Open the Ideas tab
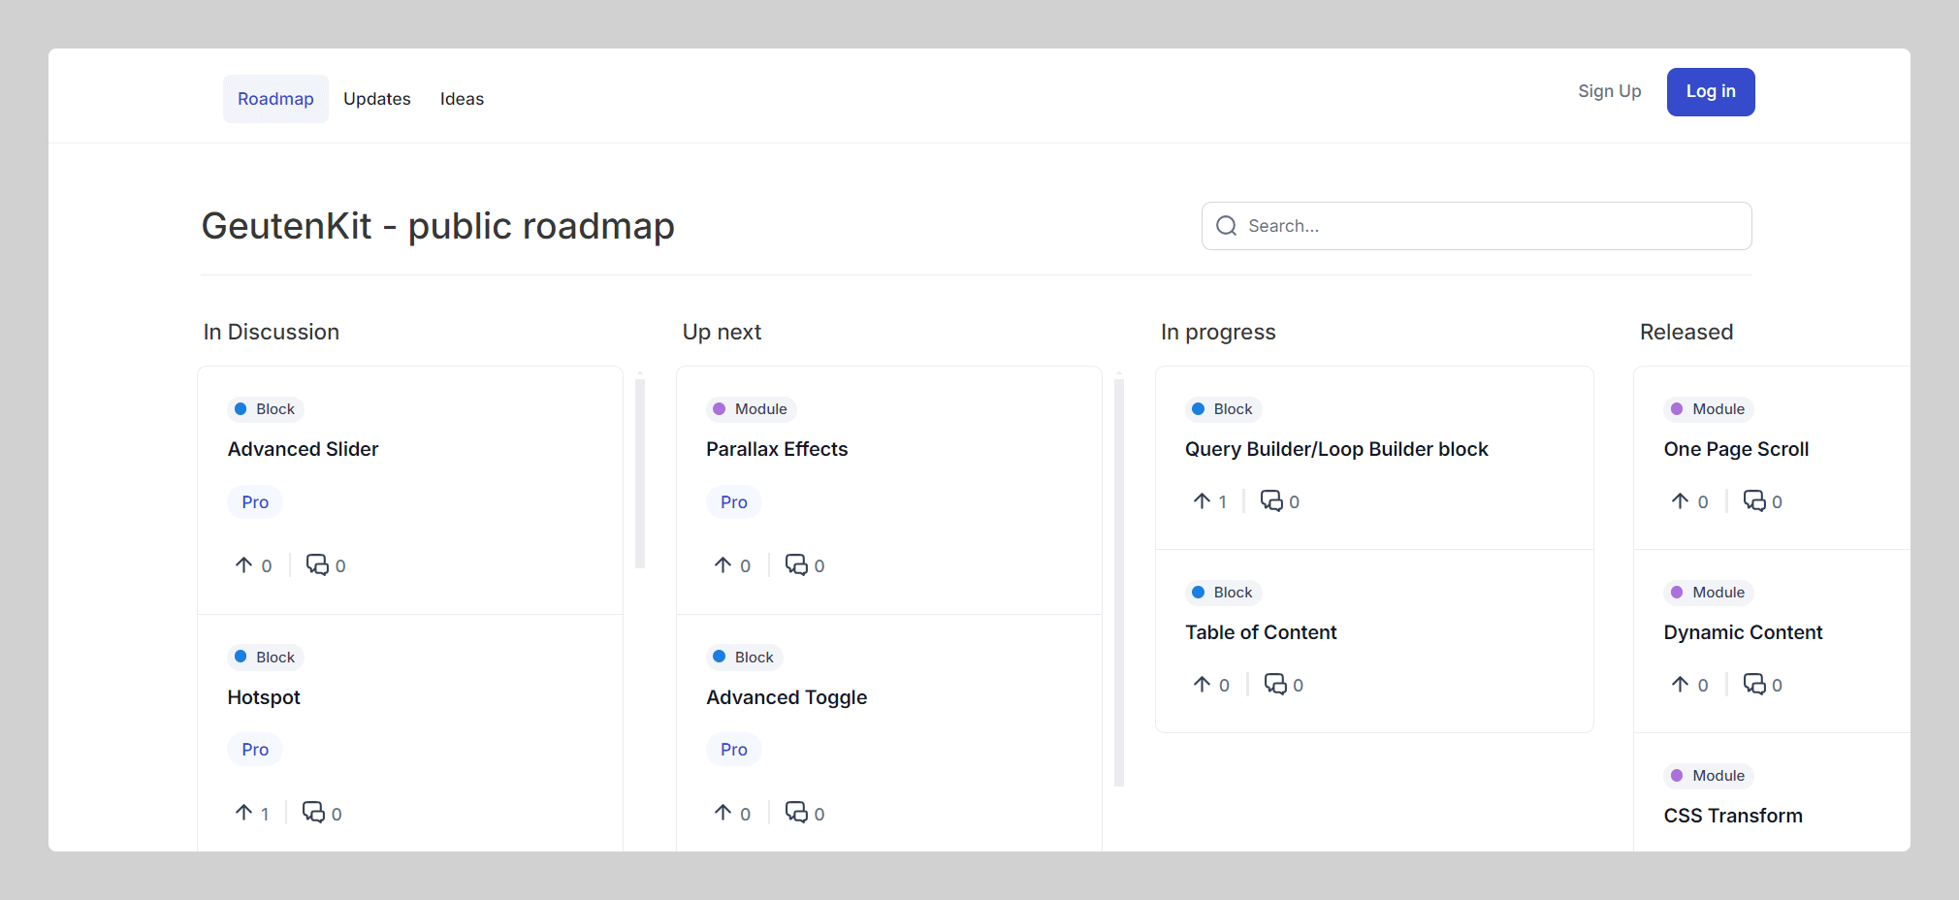Screen dimensions: 1959x900 tap(462, 99)
